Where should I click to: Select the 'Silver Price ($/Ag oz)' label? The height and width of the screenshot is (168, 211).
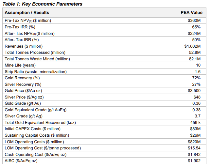tap(24, 97)
